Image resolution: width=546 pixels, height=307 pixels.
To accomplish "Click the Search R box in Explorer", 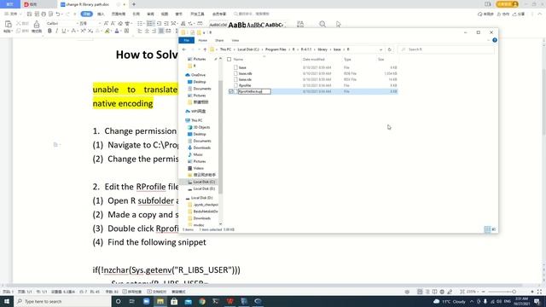I will [445, 49].
